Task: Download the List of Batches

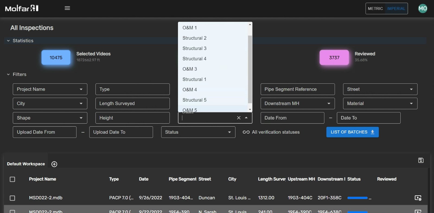Action: coord(352,132)
